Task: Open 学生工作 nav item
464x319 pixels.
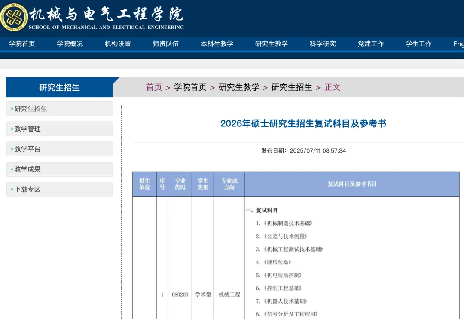Action: [418, 44]
